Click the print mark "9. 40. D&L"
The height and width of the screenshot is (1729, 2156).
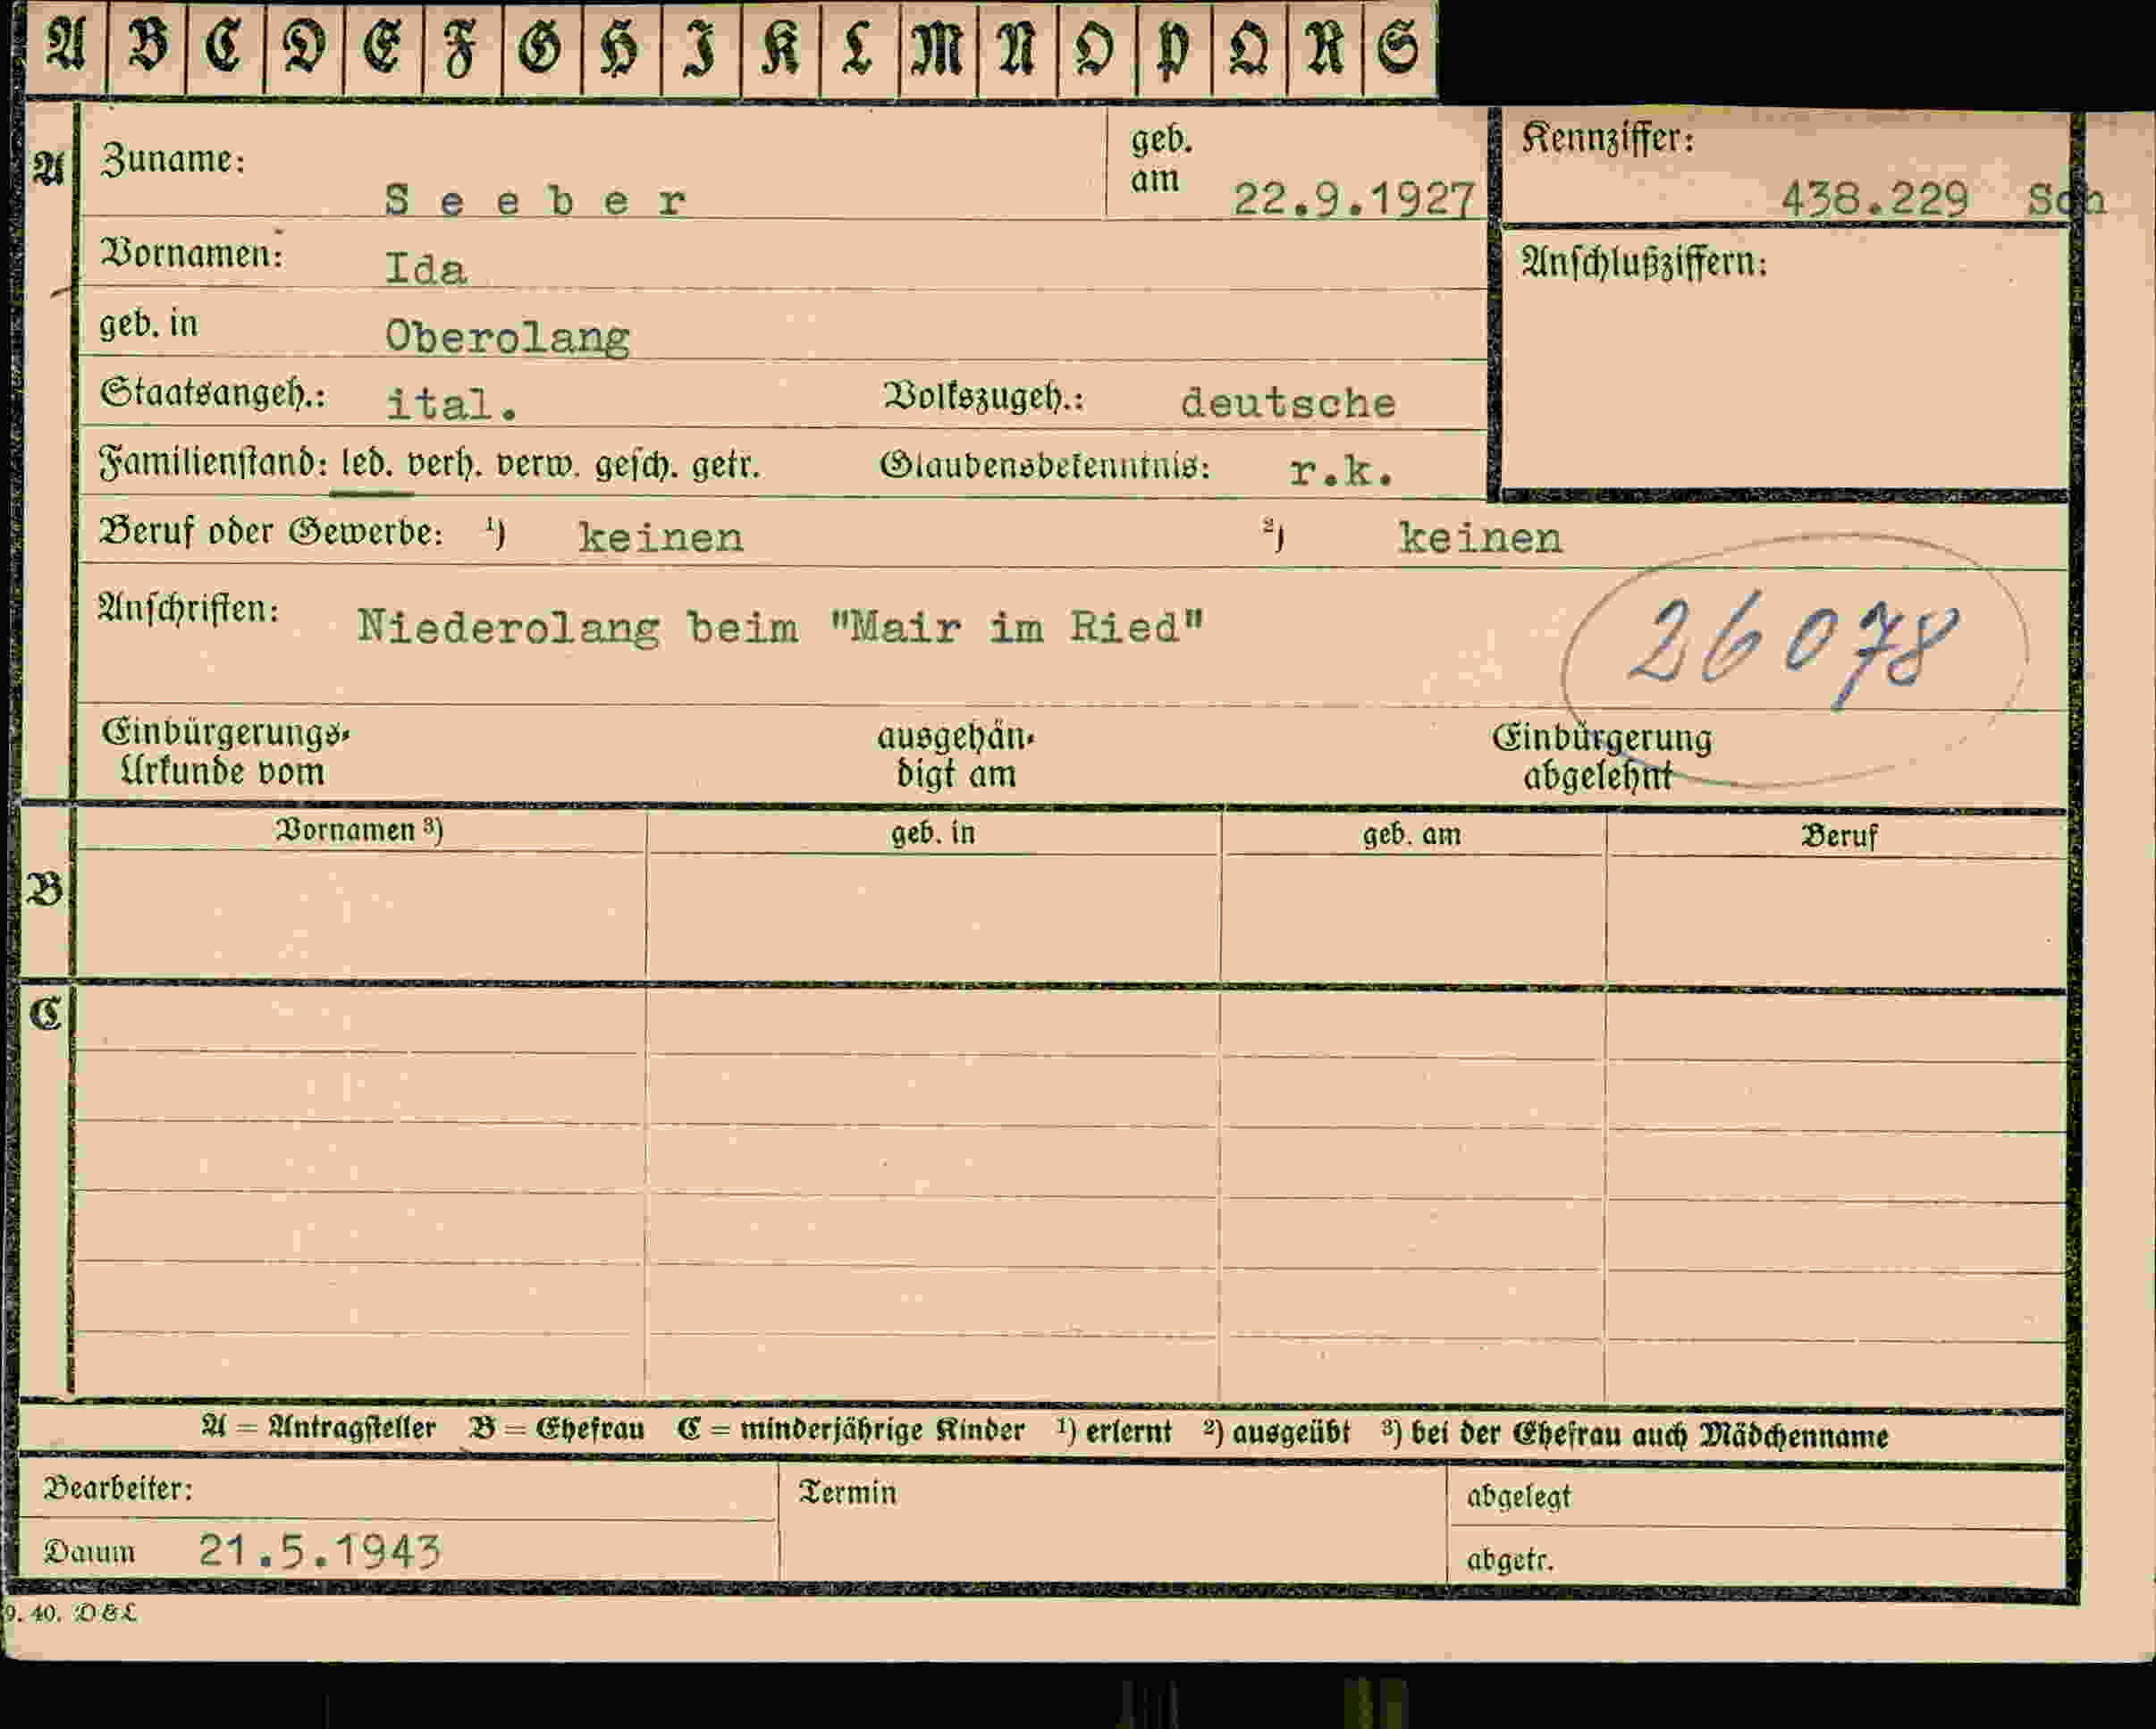pos(72,1614)
